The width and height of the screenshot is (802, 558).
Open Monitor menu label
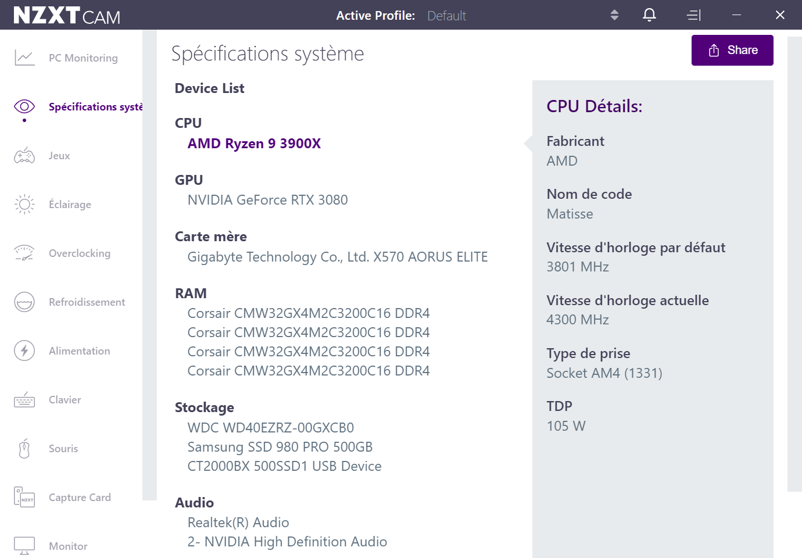(x=68, y=546)
